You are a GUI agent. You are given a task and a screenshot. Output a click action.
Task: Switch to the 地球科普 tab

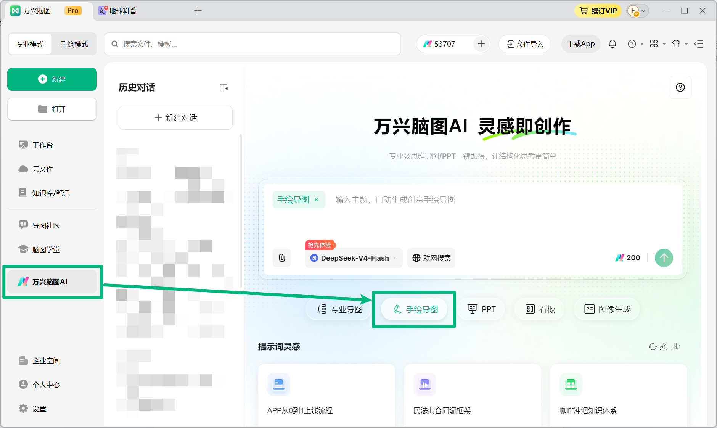point(118,11)
